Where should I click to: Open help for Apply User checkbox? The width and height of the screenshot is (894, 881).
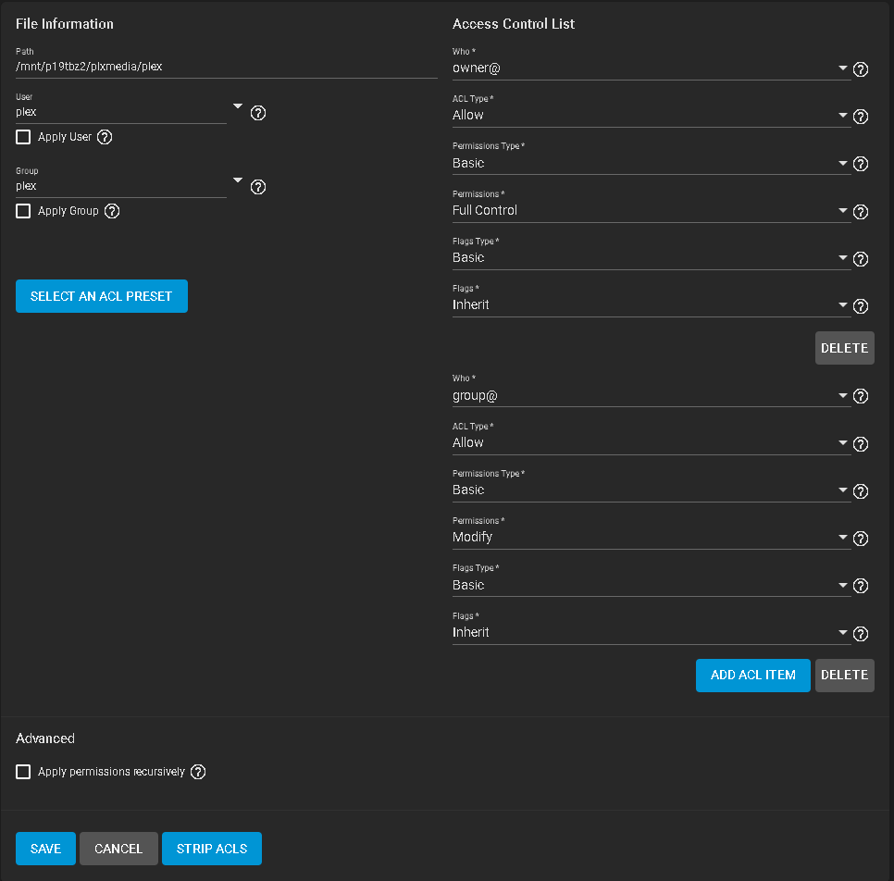point(105,137)
